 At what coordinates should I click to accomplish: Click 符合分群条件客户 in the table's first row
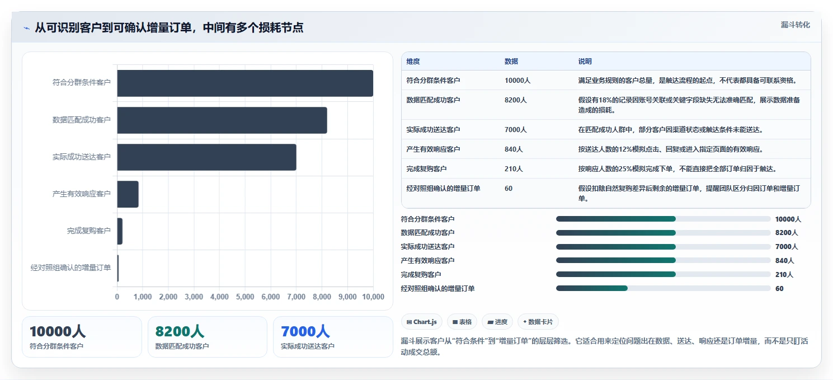pos(434,81)
